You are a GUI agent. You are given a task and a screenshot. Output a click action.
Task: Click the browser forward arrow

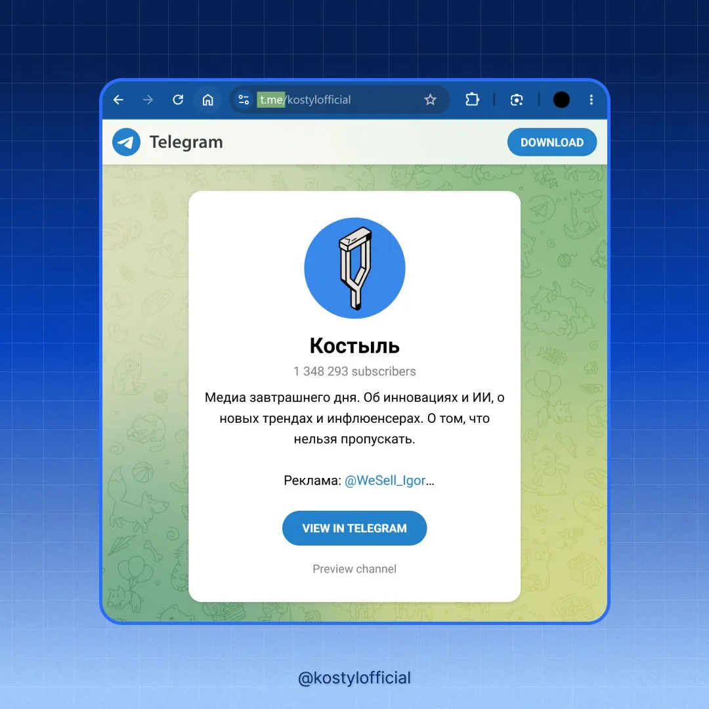click(x=148, y=100)
